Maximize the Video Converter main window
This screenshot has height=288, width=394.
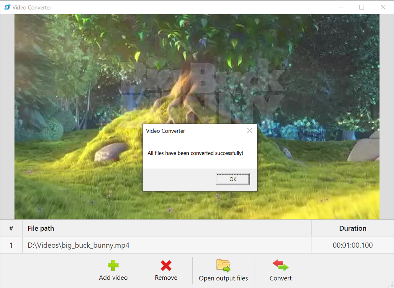[x=362, y=7]
